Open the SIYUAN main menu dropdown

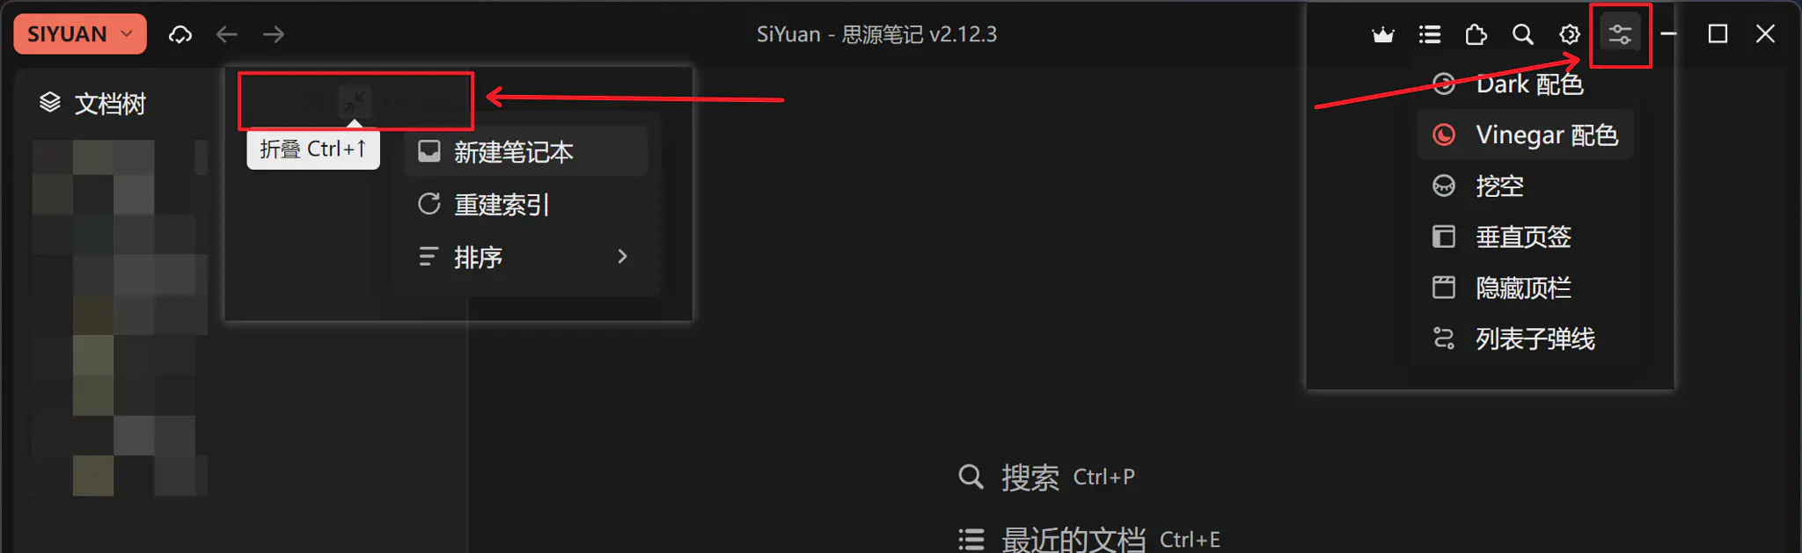[x=80, y=33]
